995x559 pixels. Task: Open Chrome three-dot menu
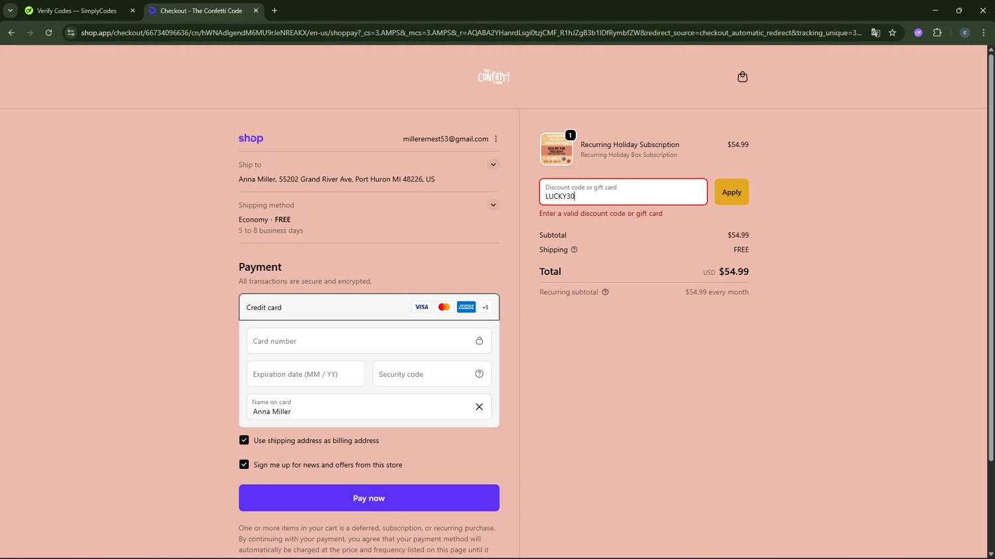point(984,32)
